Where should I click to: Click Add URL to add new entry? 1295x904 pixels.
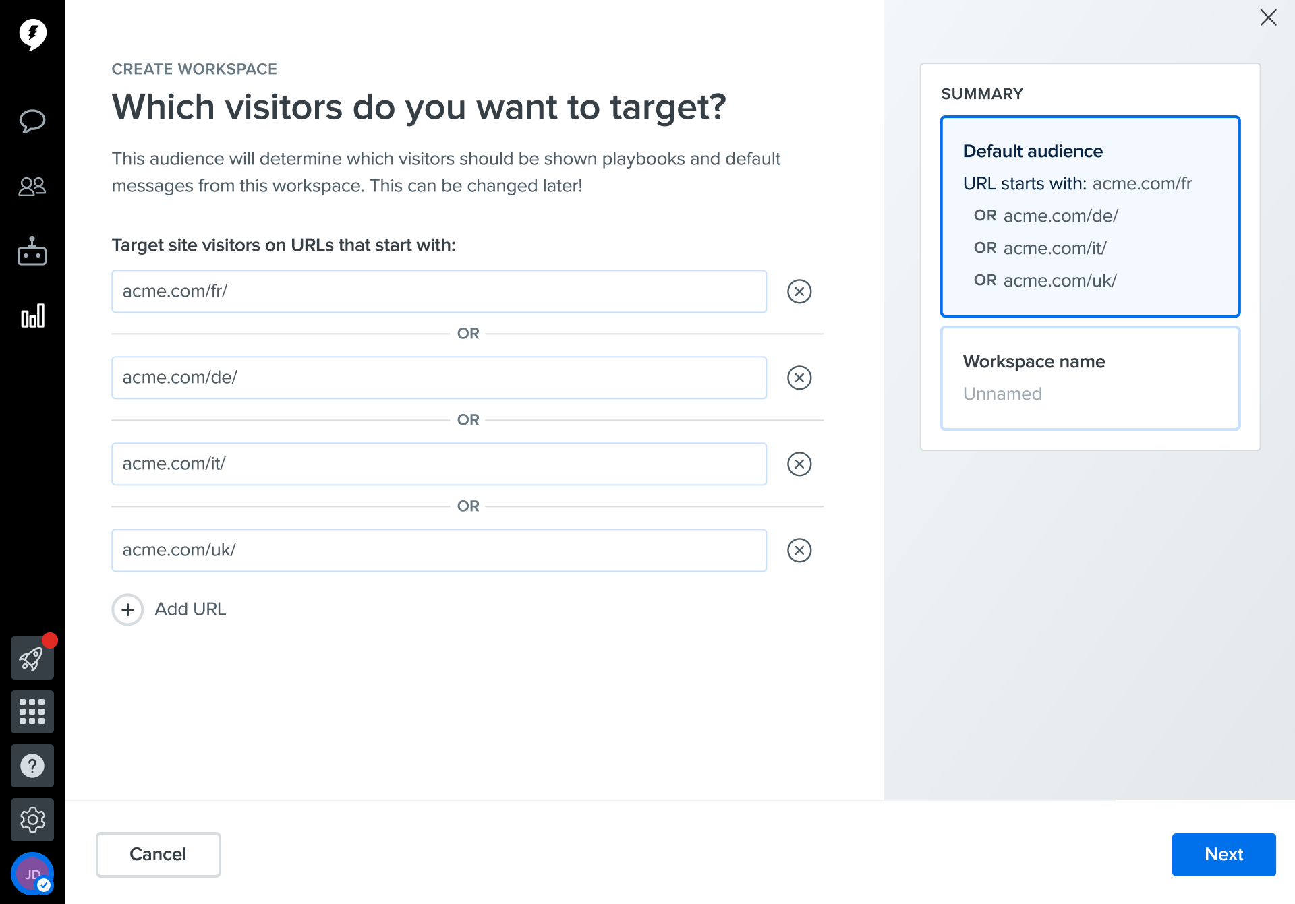(x=169, y=609)
